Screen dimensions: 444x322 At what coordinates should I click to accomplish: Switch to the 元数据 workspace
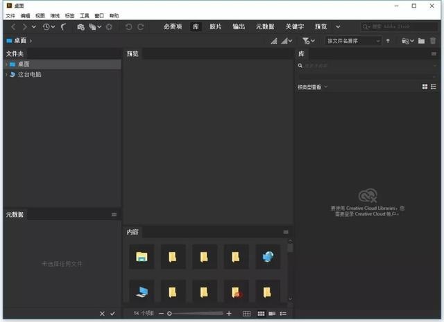(x=265, y=27)
